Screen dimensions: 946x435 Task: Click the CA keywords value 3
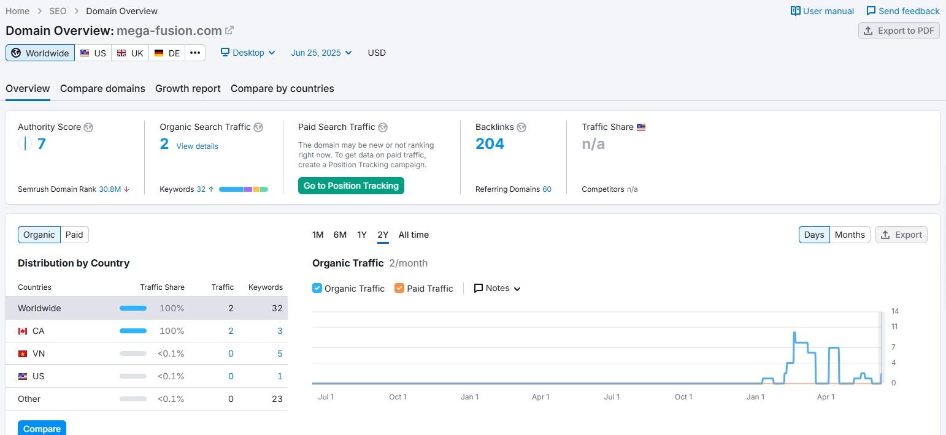click(x=280, y=331)
